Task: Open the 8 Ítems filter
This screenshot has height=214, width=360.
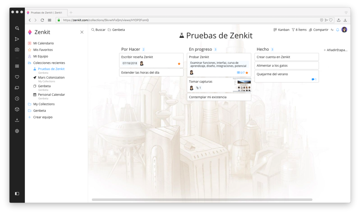Action: 299,30
